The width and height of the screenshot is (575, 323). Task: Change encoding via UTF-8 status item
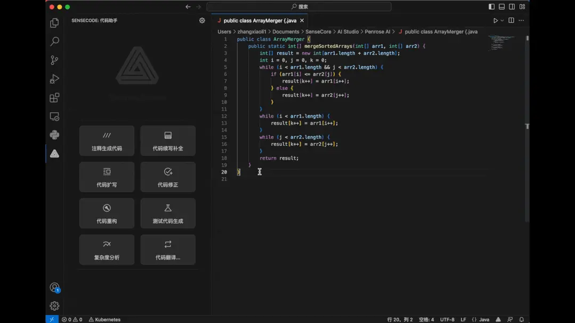pos(447,319)
